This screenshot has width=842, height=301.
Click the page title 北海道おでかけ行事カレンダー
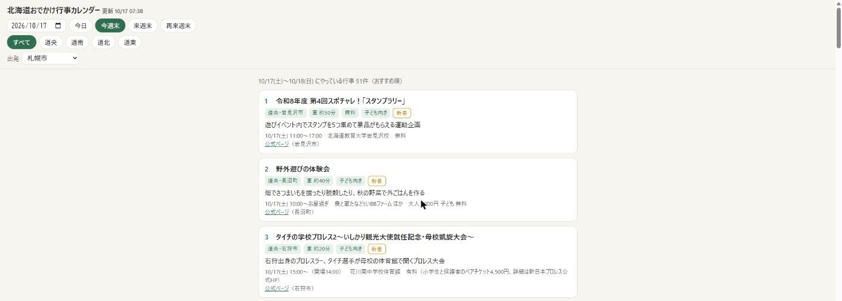[54, 10]
